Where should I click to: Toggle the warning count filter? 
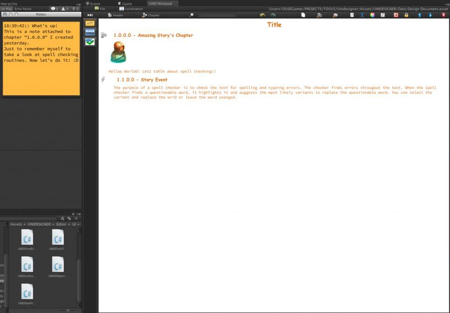tap(64, 9)
